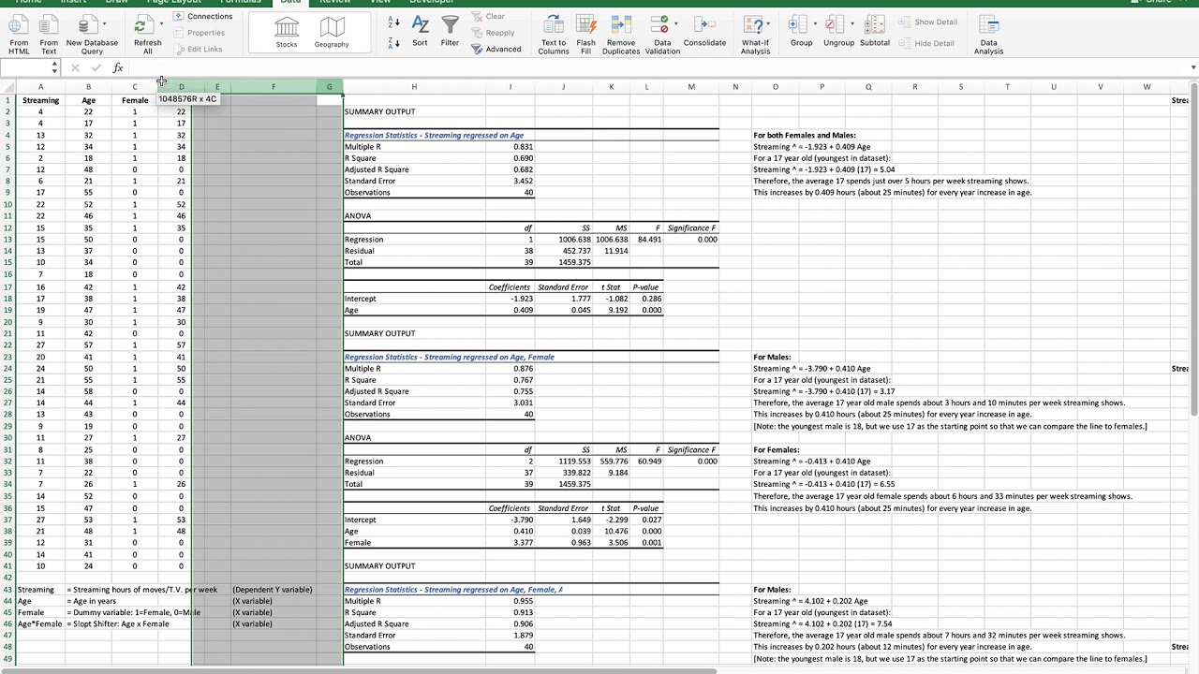Select the row 23 header
1199x674 pixels.
coord(7,357)
